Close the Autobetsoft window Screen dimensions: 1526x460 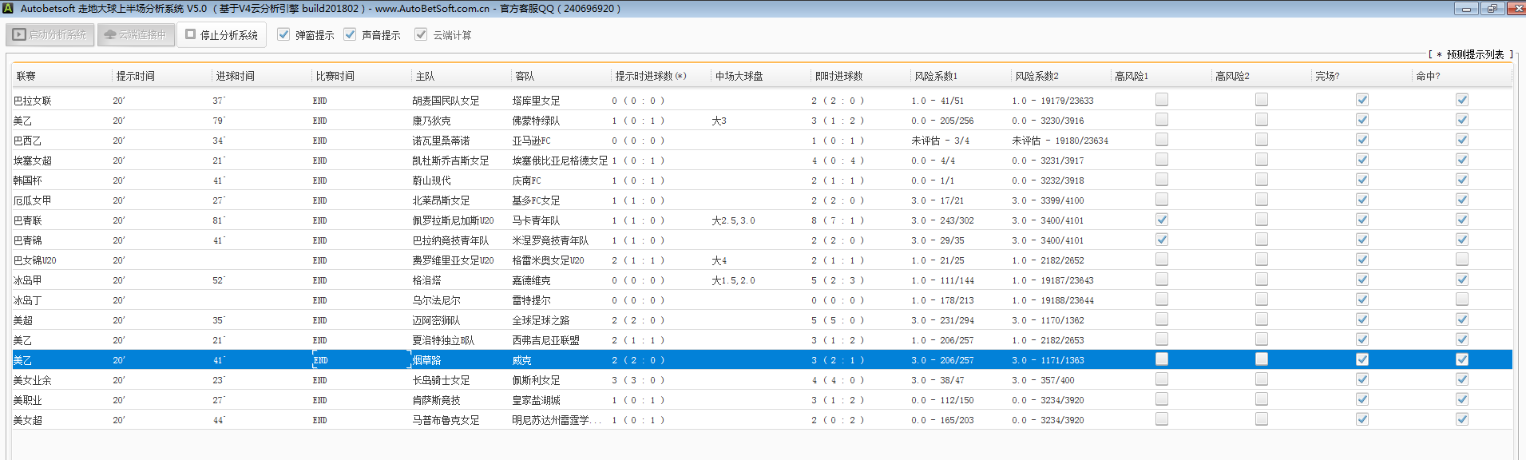(x=1516, y=9)
